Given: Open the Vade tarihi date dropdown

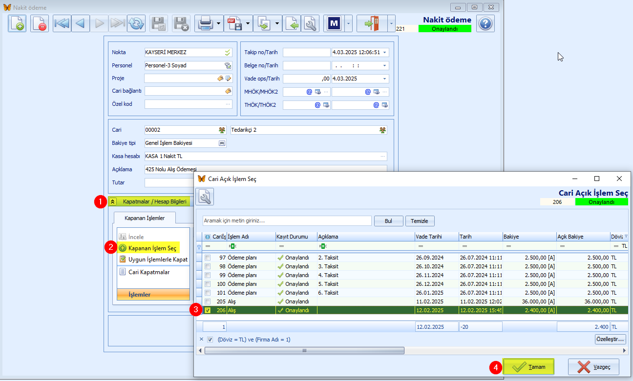Looking at the screenshot, I should [385, 79].
